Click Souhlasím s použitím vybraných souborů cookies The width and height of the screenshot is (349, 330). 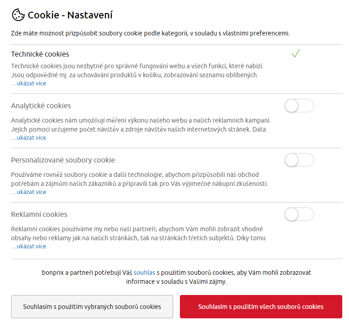click(92, 307)
